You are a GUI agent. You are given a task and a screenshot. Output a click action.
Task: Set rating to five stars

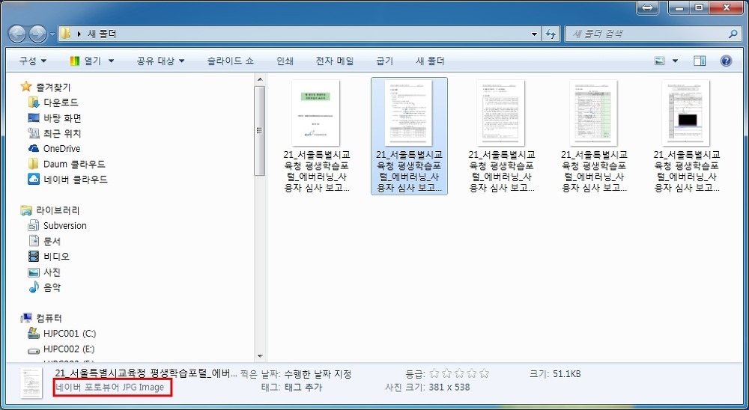484,373
